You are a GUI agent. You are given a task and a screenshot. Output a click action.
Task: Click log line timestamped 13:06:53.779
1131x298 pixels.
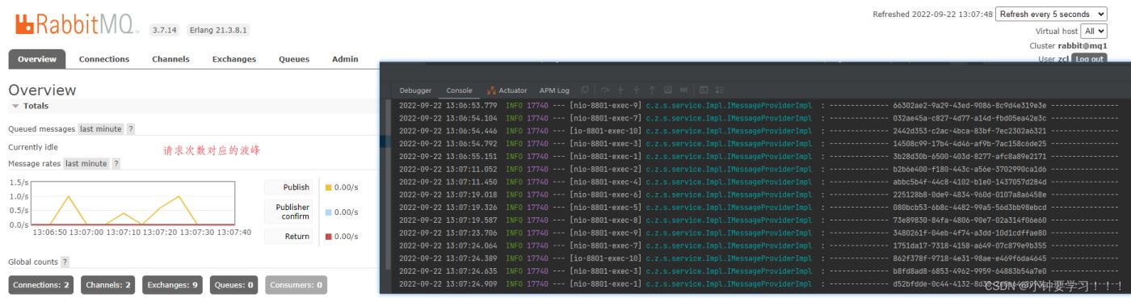pyautogui.click(x=759, y=105)
